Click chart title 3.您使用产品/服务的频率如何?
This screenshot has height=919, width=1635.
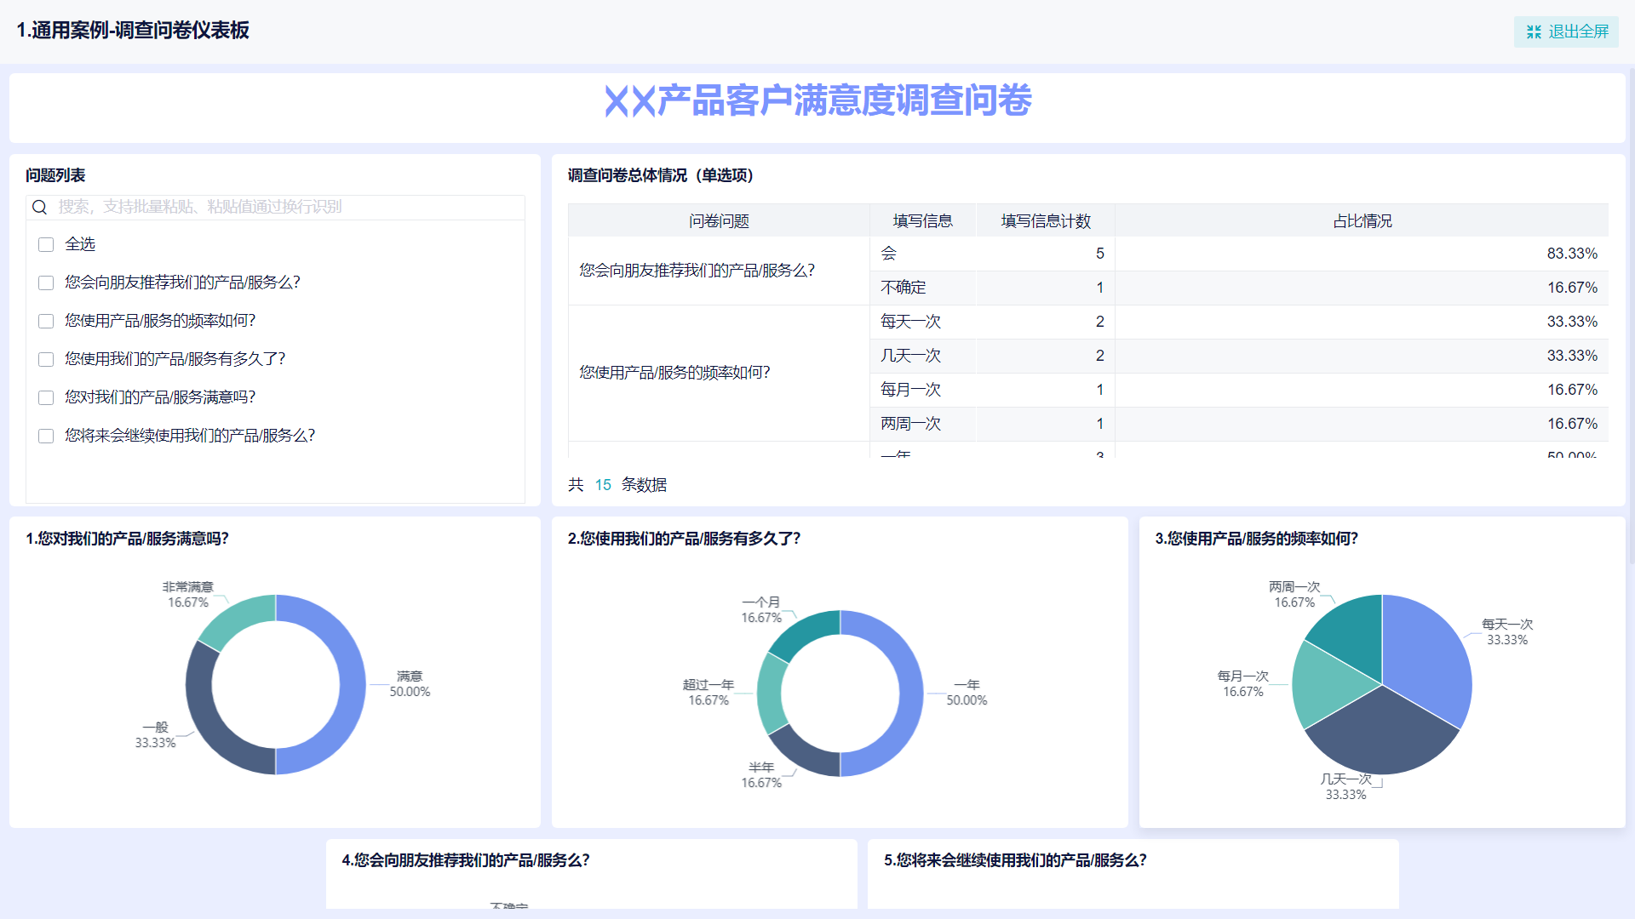1256,539
